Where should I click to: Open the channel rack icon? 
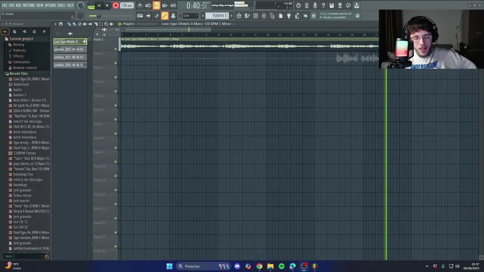pyautogui.click(x=256, y=16)
